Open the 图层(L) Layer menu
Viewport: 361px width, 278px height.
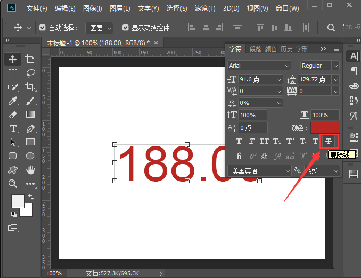click(x=120, y=9)
